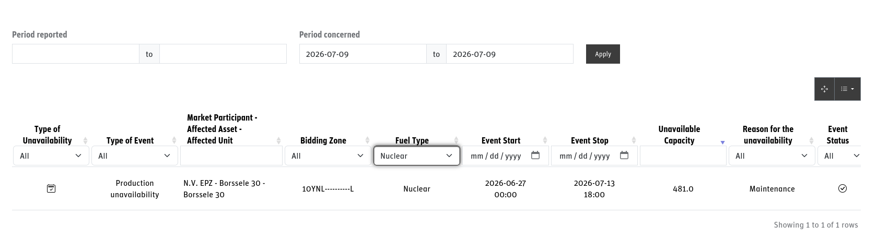
Task: Open the columns list toggle button
Action: pos(847,89)
